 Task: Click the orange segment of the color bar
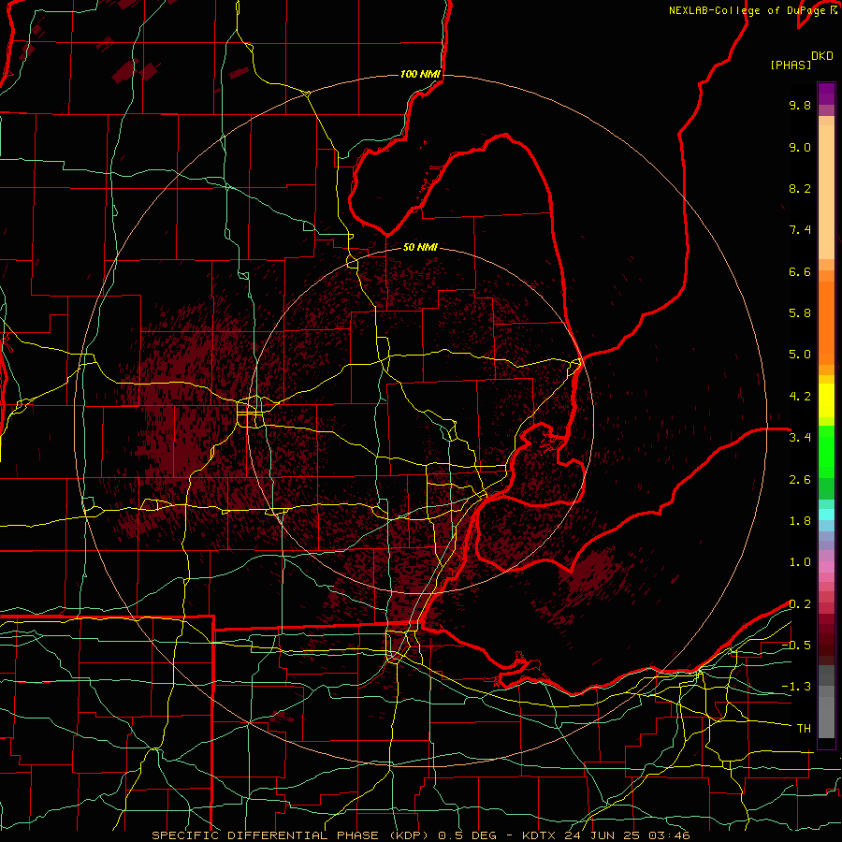click(x=826, y=322)
